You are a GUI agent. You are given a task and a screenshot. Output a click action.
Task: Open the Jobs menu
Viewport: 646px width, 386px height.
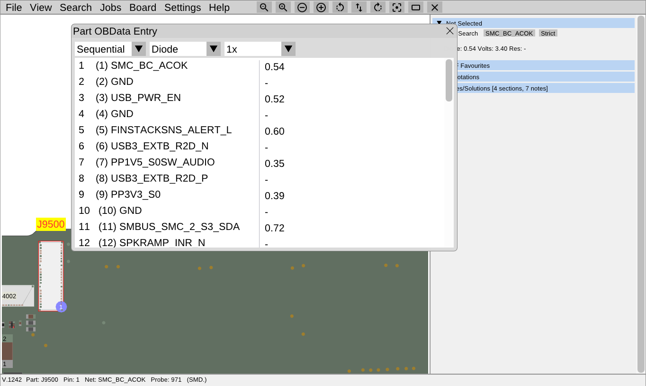click(x=110, y=7)
